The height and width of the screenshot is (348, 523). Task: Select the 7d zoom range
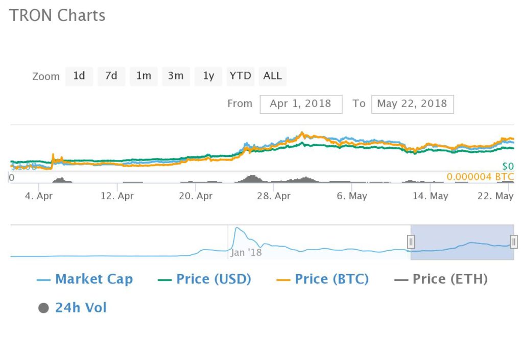pyautogui.click(x=111, y=76)
